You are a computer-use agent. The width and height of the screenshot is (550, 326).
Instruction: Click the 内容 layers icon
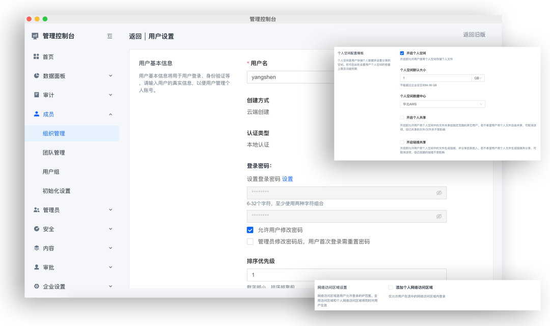(x=37, y=248)
